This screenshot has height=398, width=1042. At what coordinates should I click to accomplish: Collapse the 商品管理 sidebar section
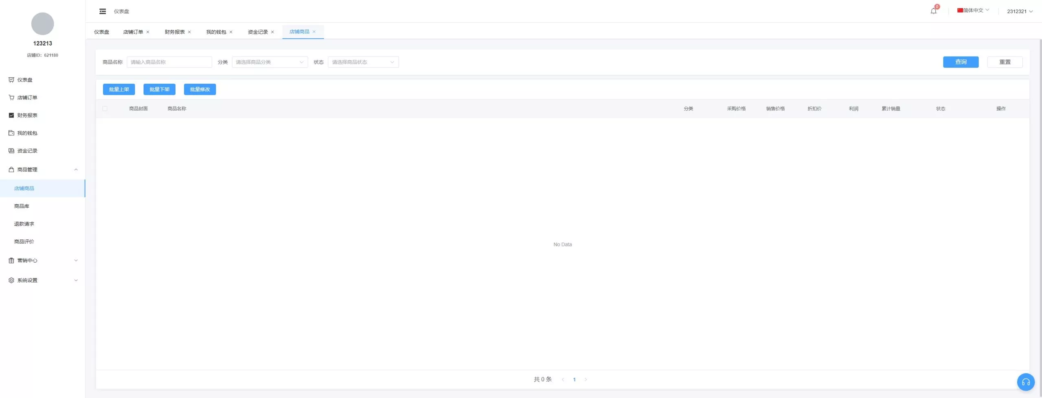pyautogui.click(x=43, y=170)
